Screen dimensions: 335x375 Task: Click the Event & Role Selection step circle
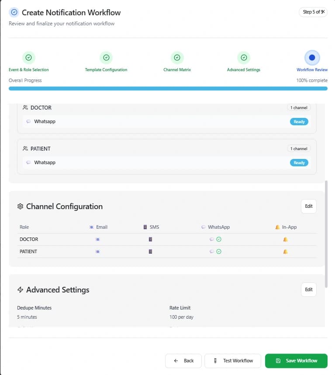pyautogui.click(x=28, y=58)
